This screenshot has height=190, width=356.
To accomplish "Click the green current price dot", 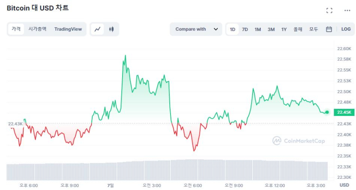I will coord(327,112).
